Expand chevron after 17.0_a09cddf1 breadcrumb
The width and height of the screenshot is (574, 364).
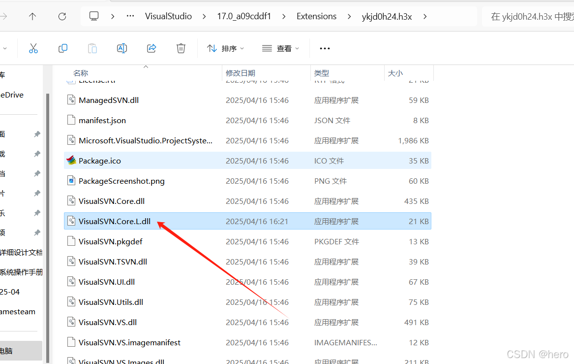click(284, 16)
